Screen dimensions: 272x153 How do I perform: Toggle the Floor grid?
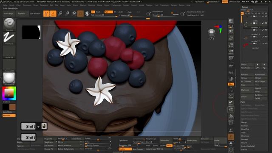coord(231,65)
